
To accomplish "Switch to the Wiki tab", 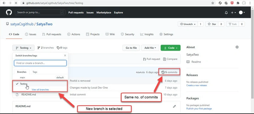I will point(110,34).
